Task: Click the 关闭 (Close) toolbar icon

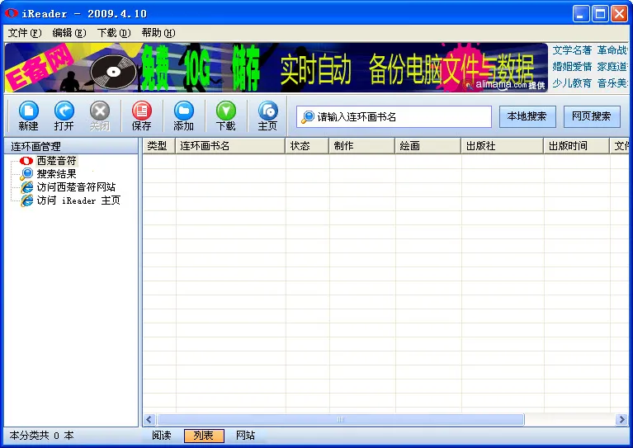Action: pyautogui.click(x=99, y=111)
